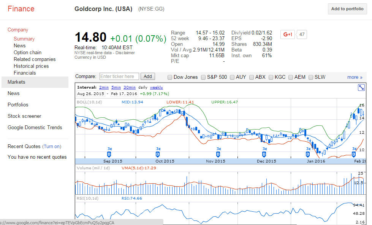Image resolution: width=372 pixels, height=225 pixels.
Task: Click the UPPER:16.47 indicator value
Action: pos(225,102)
